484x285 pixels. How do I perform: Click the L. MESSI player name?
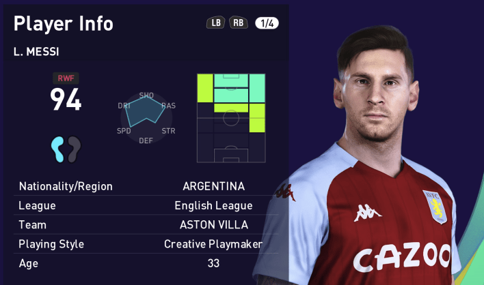36,52
